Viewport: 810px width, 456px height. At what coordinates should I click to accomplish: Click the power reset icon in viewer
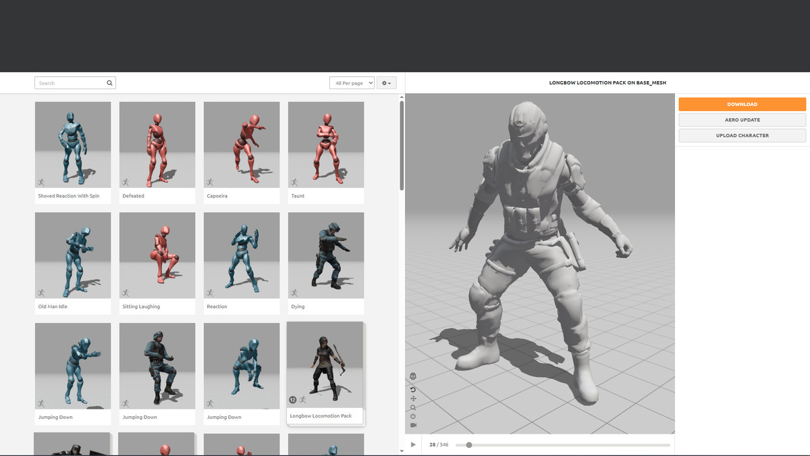[413, 416]
